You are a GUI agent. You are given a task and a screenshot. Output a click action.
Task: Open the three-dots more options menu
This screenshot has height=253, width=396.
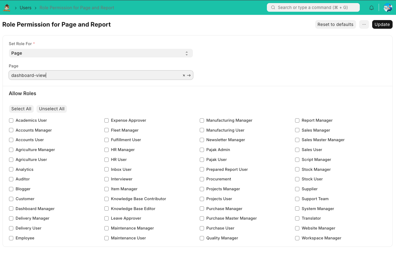click(364, 24)
